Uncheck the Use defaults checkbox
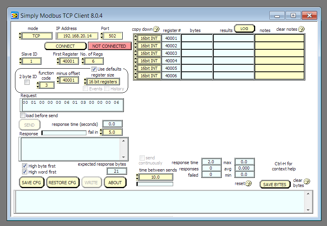 (94, 69)
